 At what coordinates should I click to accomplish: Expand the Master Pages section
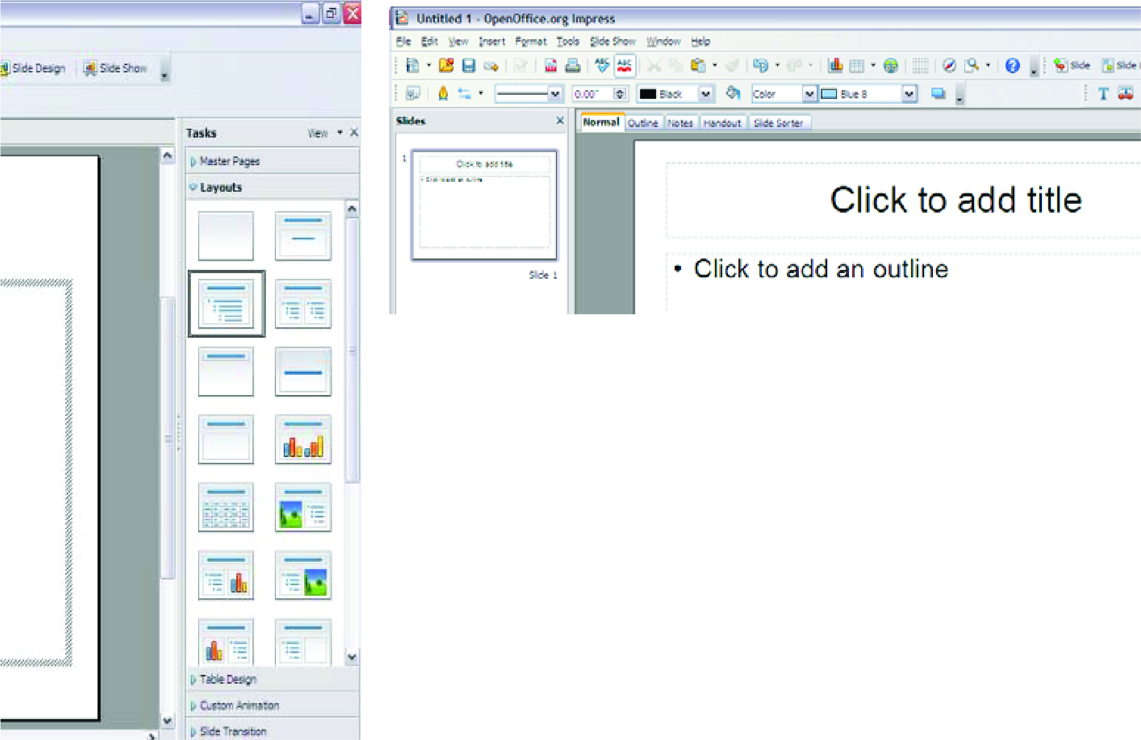pyautogui.click(x=229, y=161)
